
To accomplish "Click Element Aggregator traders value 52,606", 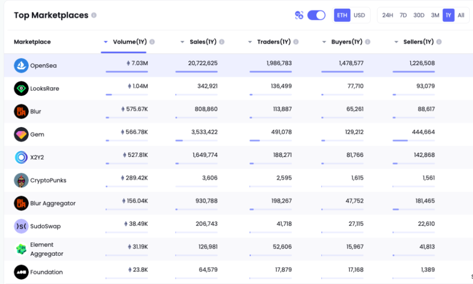I will pos(282,247).
